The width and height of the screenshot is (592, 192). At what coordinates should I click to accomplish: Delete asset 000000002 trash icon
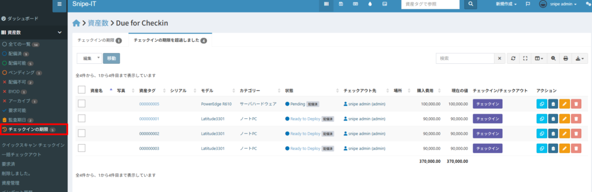576,134
